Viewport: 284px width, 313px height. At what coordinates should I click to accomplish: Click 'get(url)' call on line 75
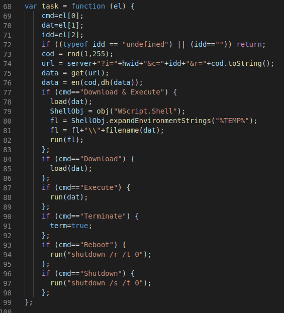(x=88, y=73)
